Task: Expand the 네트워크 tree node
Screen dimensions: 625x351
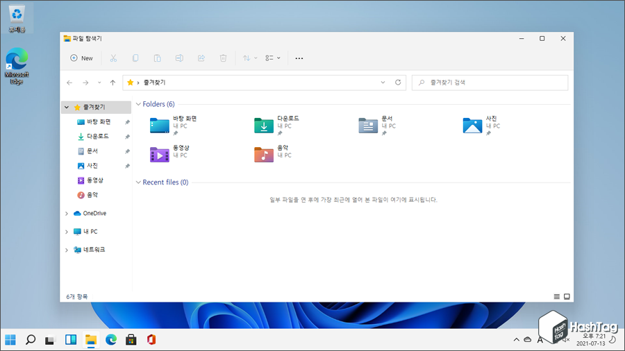Action: pyautogui.click(x=67, y=250)
